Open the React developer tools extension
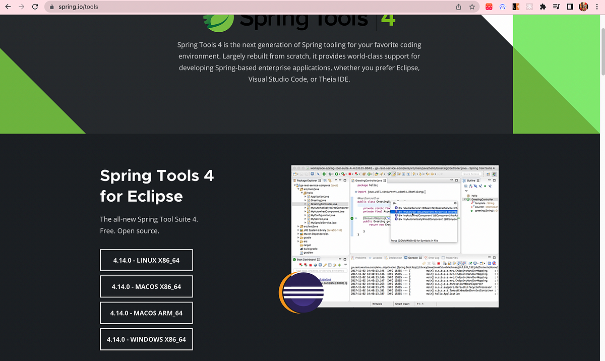605x361 pixels. coord(529,7)
